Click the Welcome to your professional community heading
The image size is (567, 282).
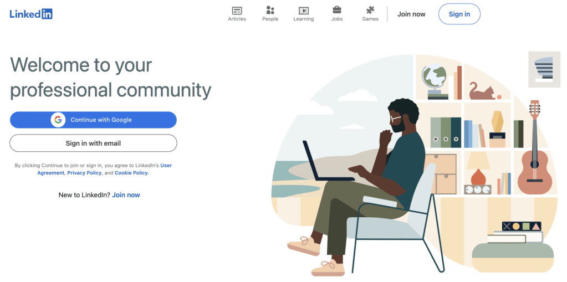111,78
